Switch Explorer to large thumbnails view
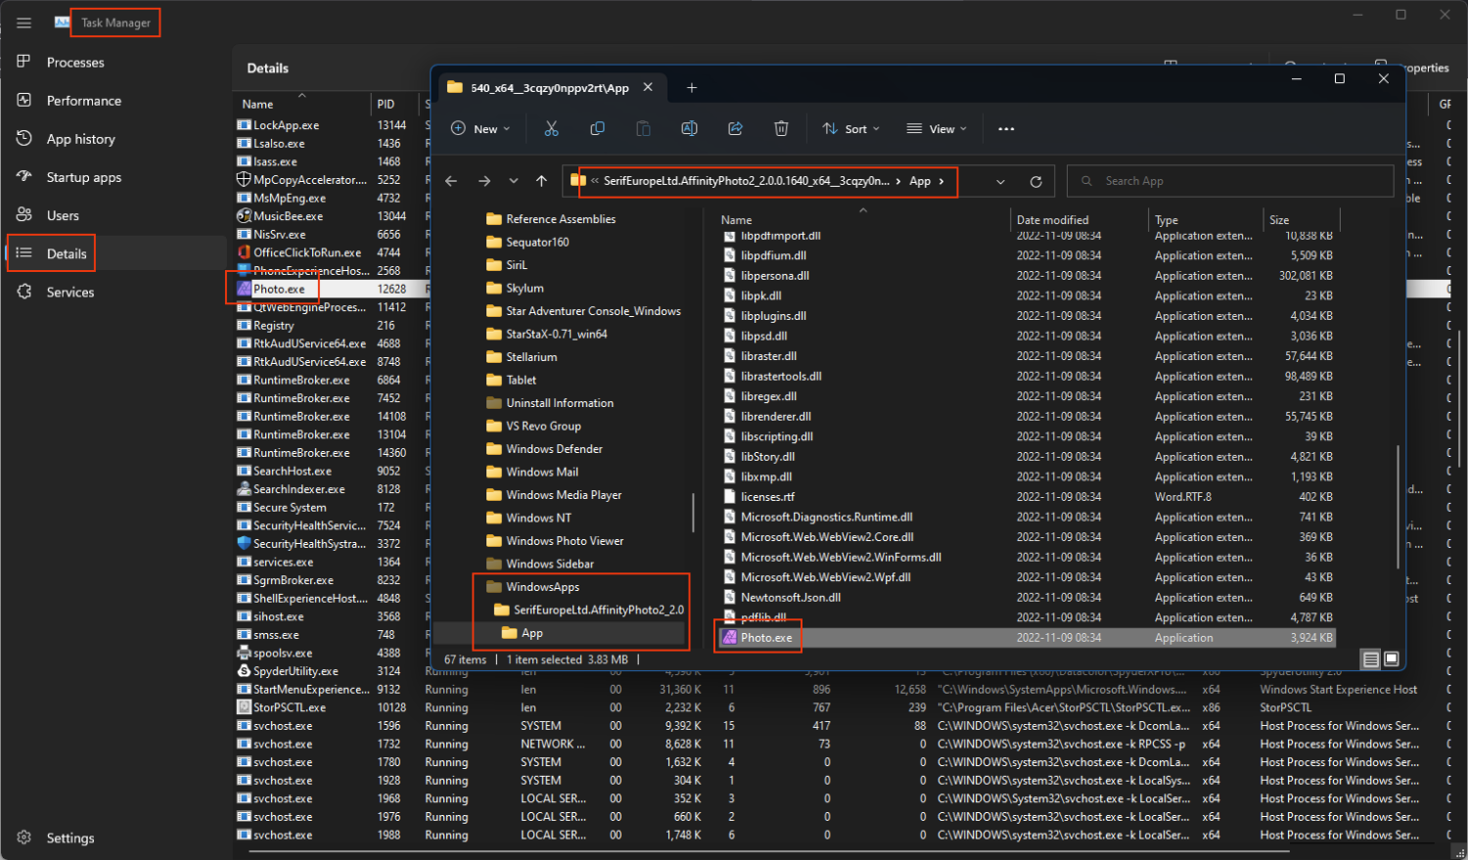This screenshot has height=860, width=1468. click(1392, 659)
